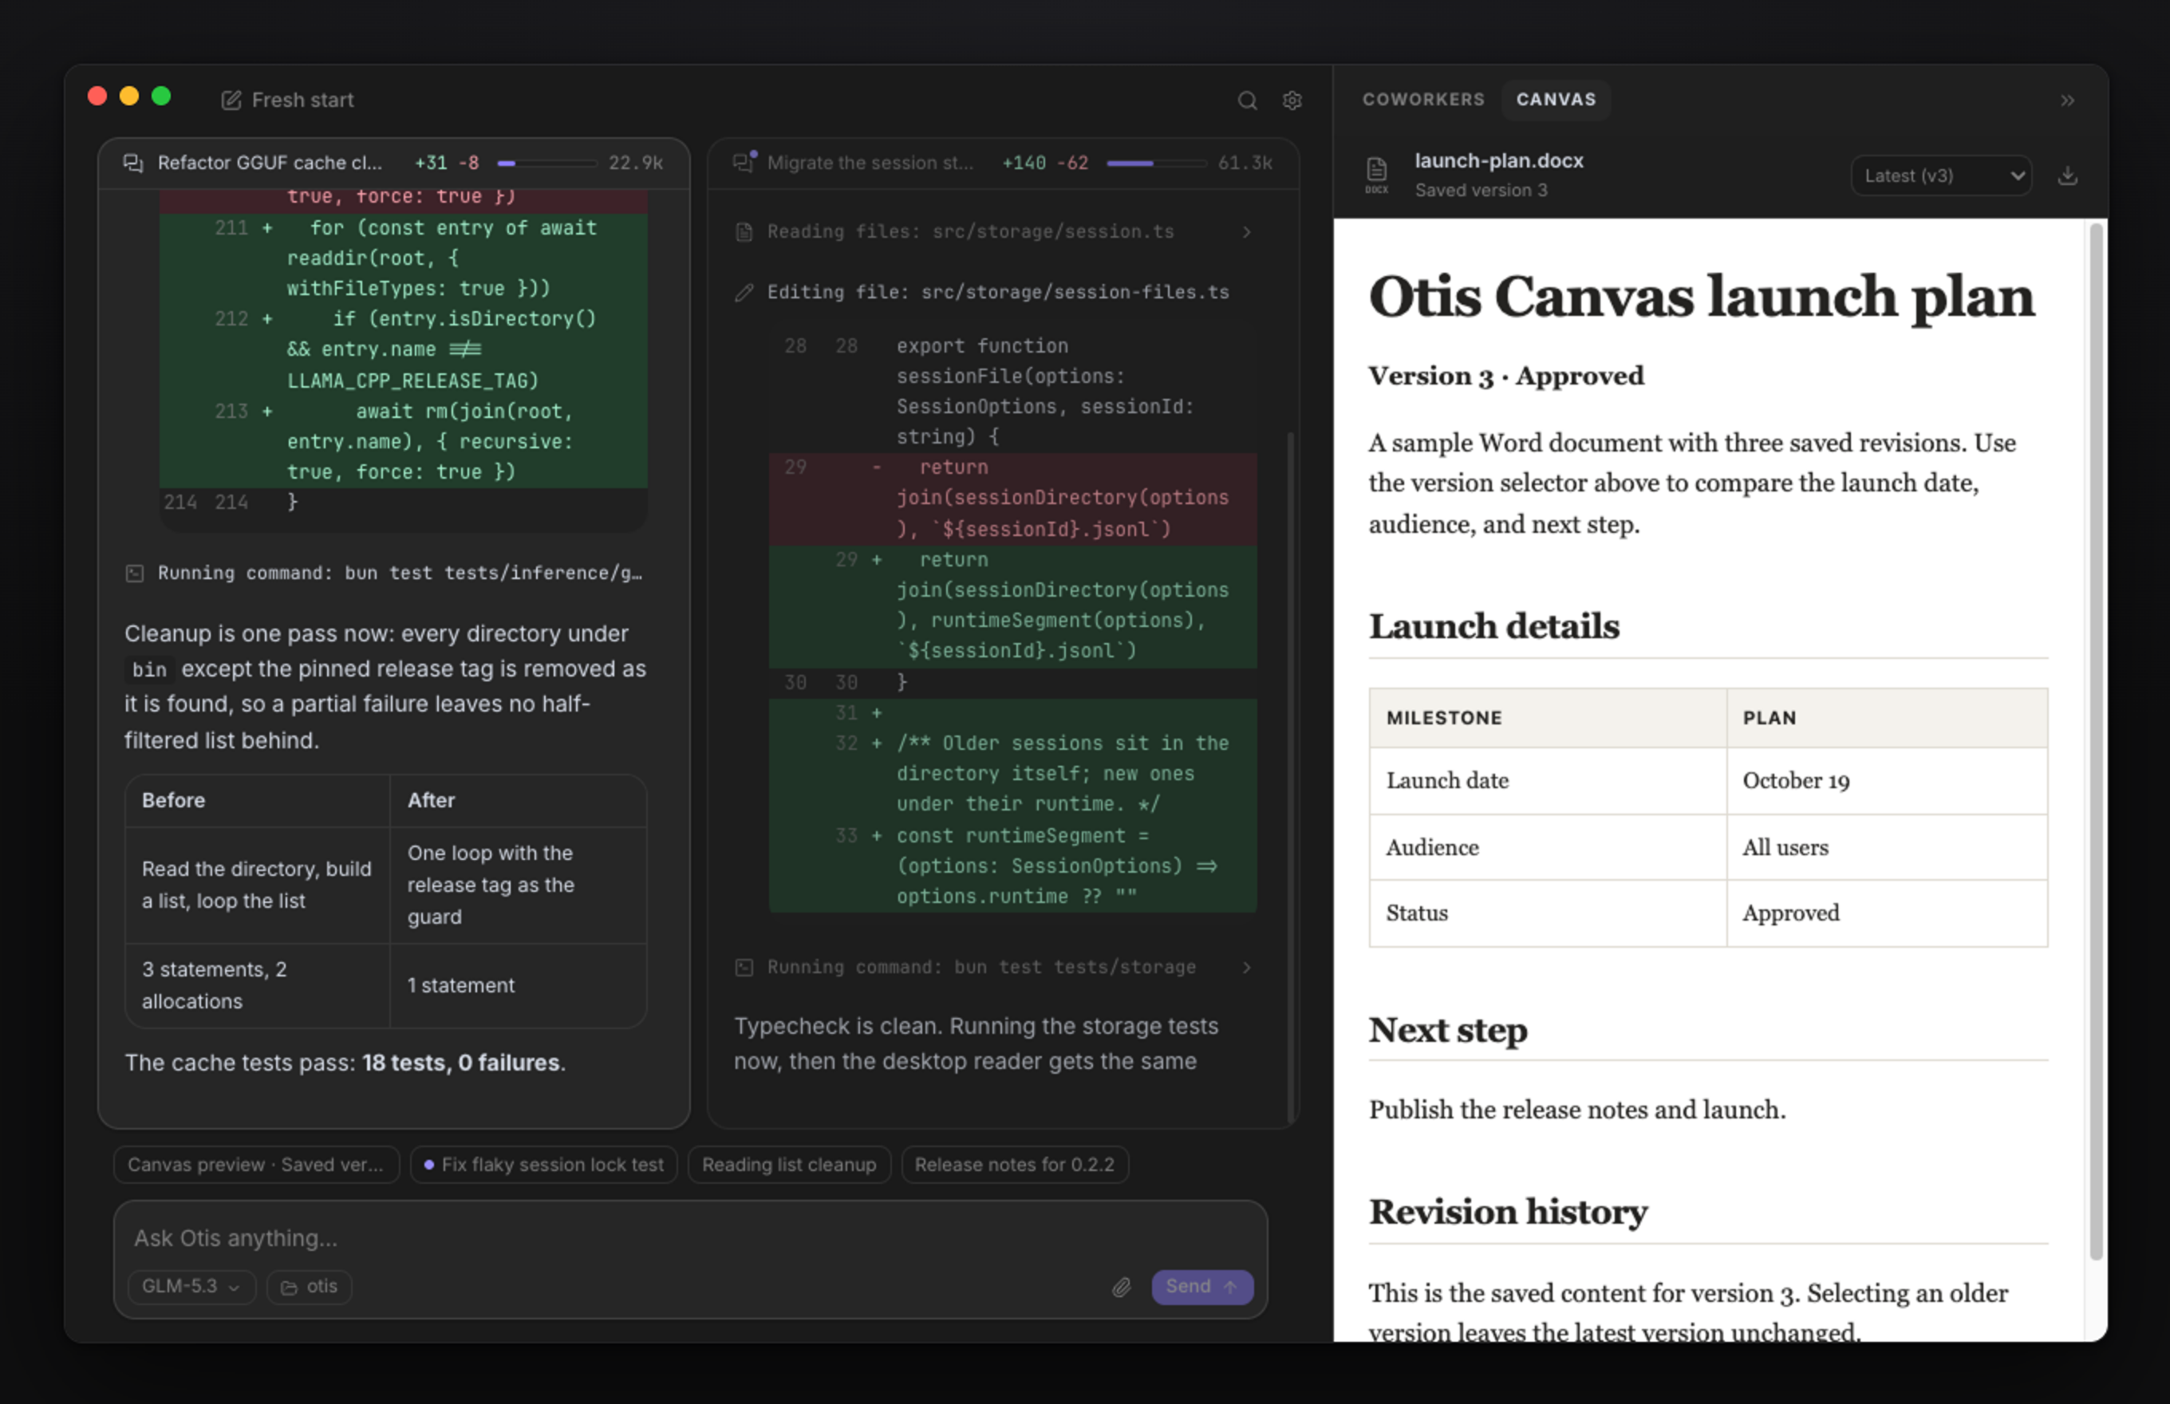Click the Audience table cell
This screenshot has height=1404, width=2170.
(x=1547, y=848)
